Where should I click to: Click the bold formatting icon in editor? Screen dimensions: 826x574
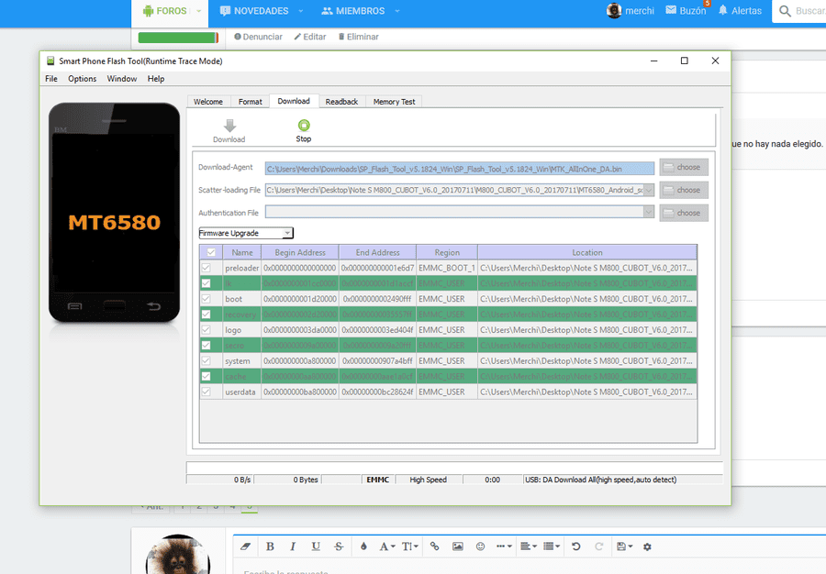tap(270, 546)
